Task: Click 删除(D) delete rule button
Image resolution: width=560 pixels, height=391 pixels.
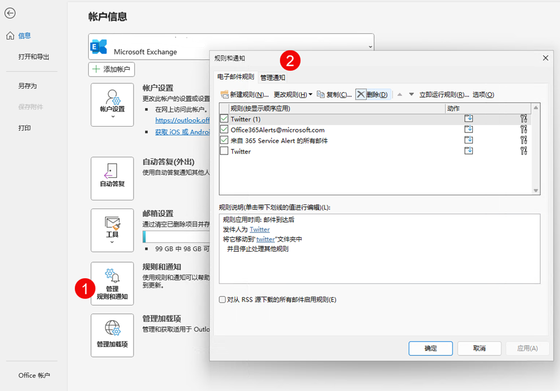Action: [372, 95]
